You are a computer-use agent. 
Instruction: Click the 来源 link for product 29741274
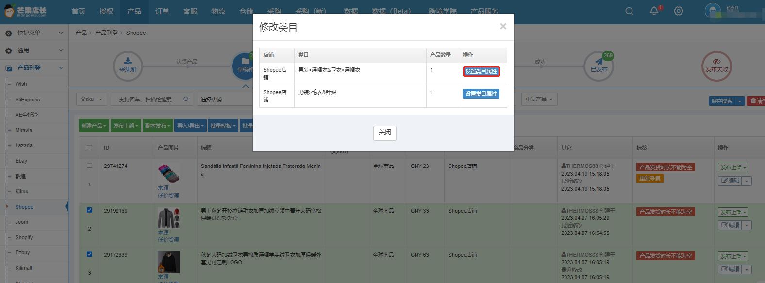[163, 188]
